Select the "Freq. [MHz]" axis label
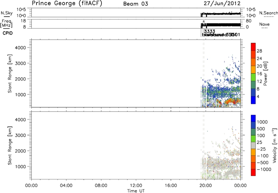This screenshot has height=193, width=278. tap(7, 24)
